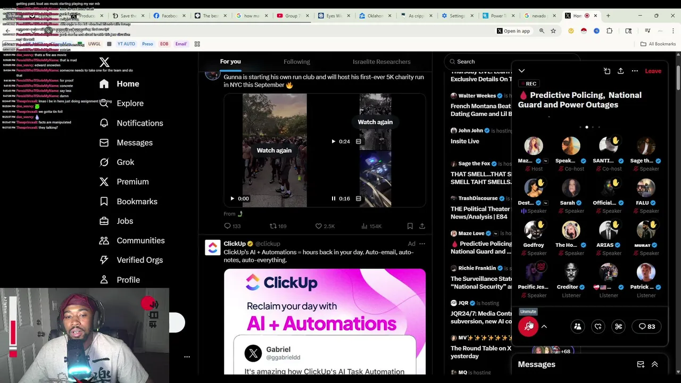The height and width of the screenshot is (383, 681).
Task: Open the ClickUp AI Automations ad image
Action: [325, 322]
